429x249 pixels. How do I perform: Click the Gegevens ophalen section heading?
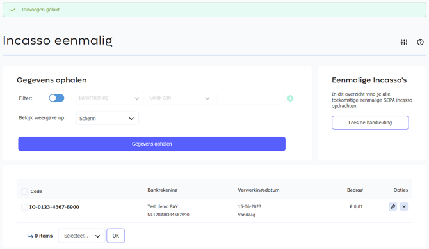pos(52,80)
